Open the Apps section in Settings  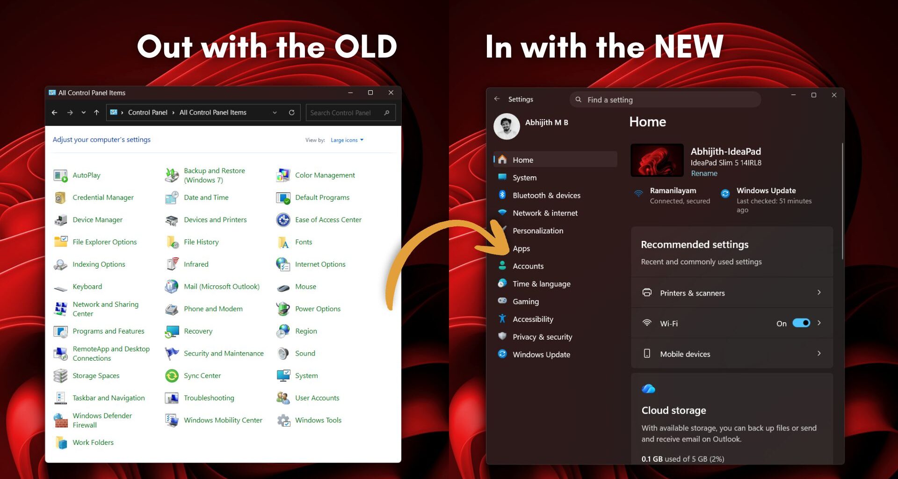[x=521, y=248]
